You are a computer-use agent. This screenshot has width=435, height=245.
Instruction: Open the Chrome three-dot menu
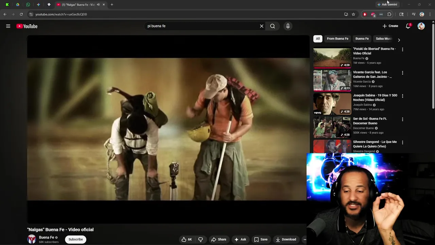coord(430,14)
